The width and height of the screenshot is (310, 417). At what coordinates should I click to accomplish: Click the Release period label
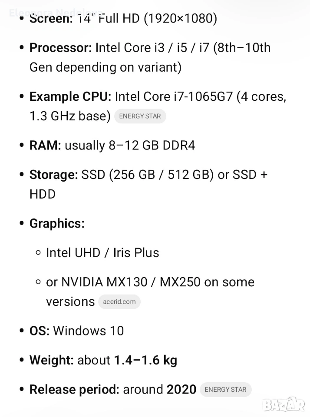click(x=74, y=390)
